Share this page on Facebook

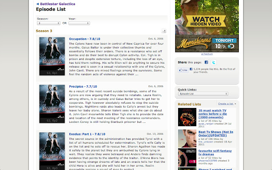coord(206,62)
